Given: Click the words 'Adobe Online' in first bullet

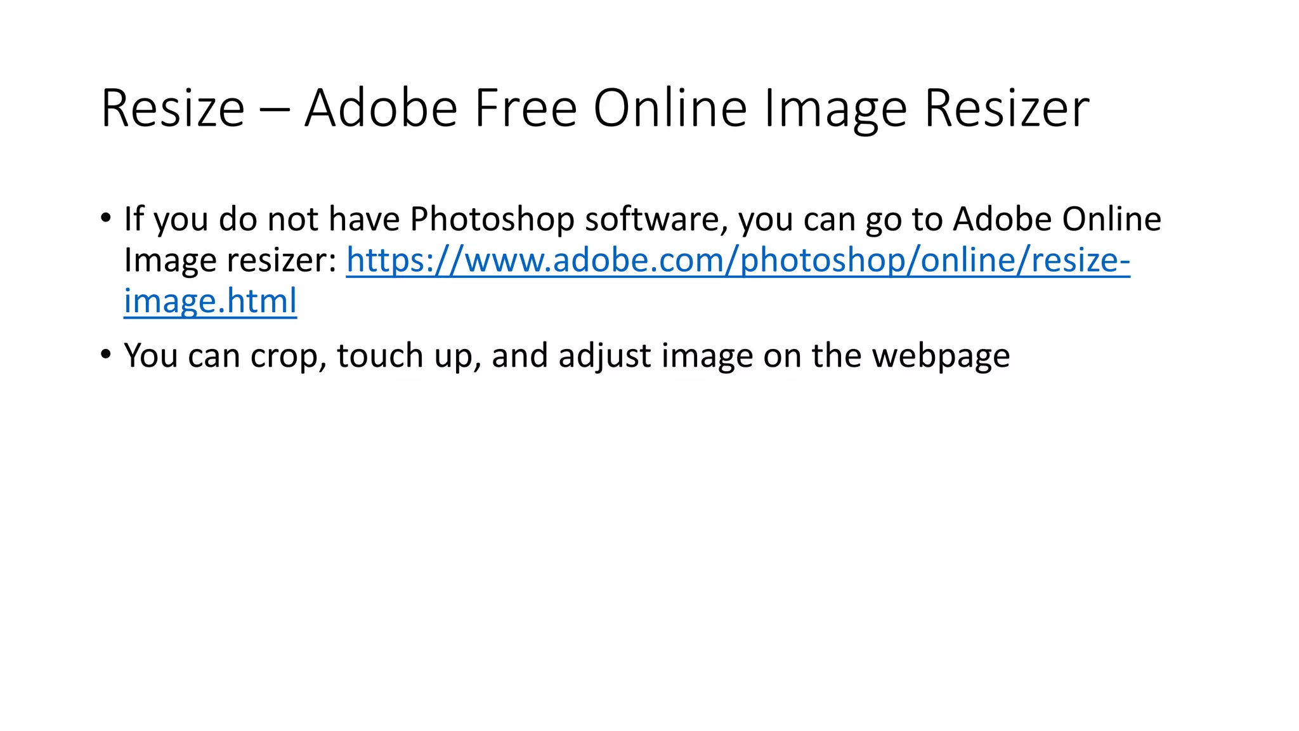Looking at the screenshot, I should [x=1057, y=218].
